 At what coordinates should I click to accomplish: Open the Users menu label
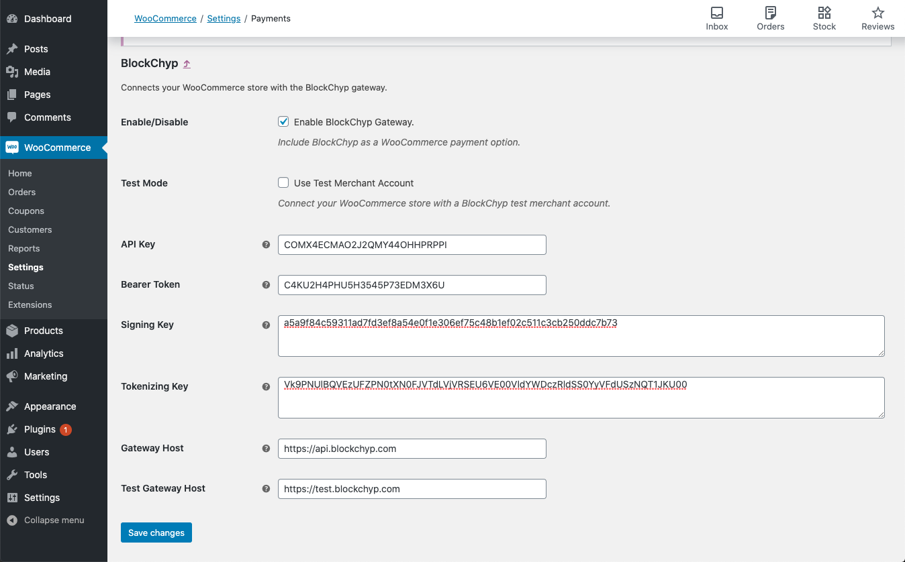(37, 452)
